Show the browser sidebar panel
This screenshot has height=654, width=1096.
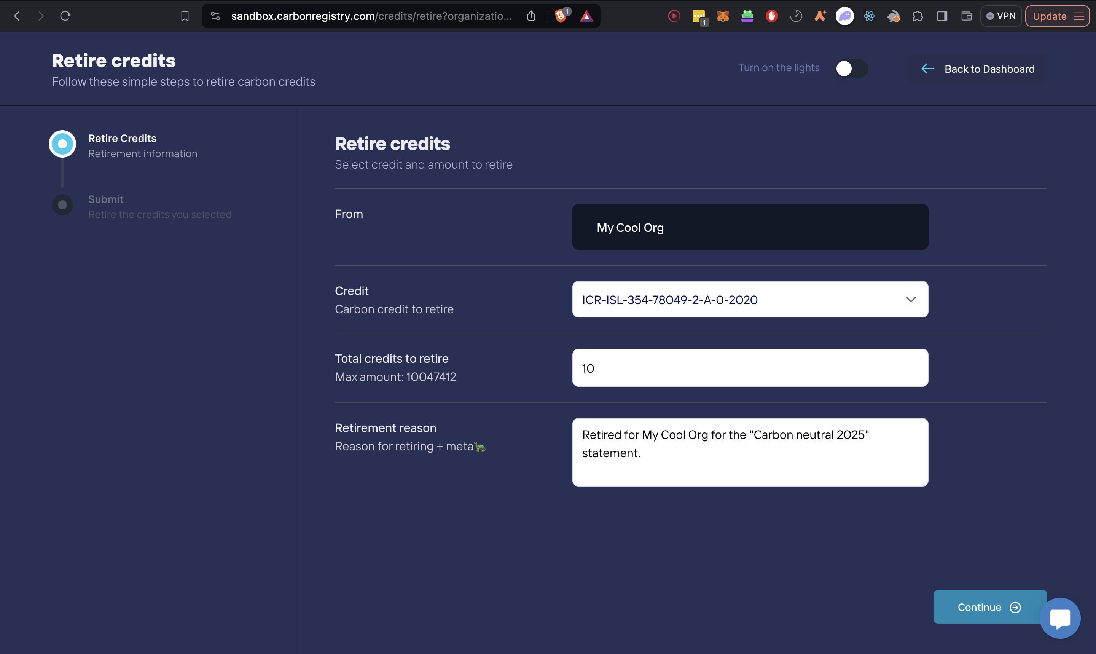click(942, 16)
